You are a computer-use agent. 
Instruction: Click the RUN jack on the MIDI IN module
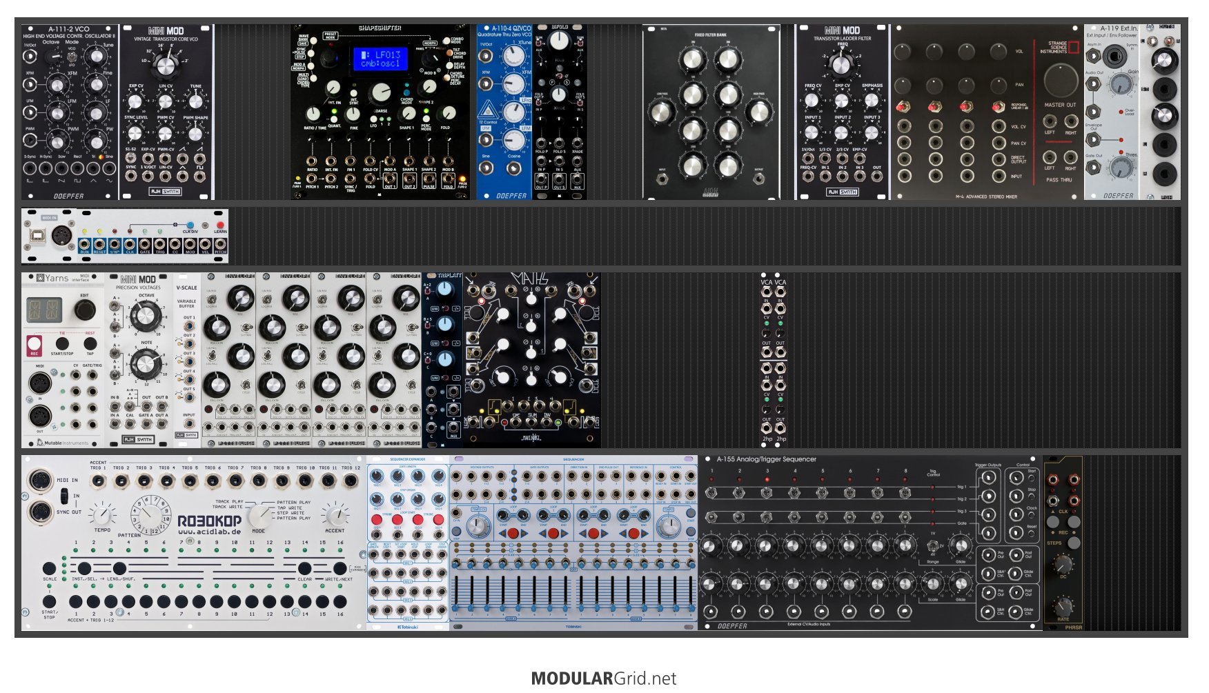point(85,244)
